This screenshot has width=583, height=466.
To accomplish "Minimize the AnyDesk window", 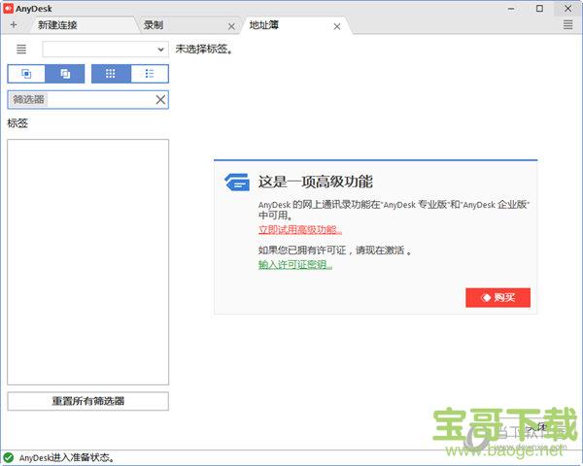I will (512, 9).
